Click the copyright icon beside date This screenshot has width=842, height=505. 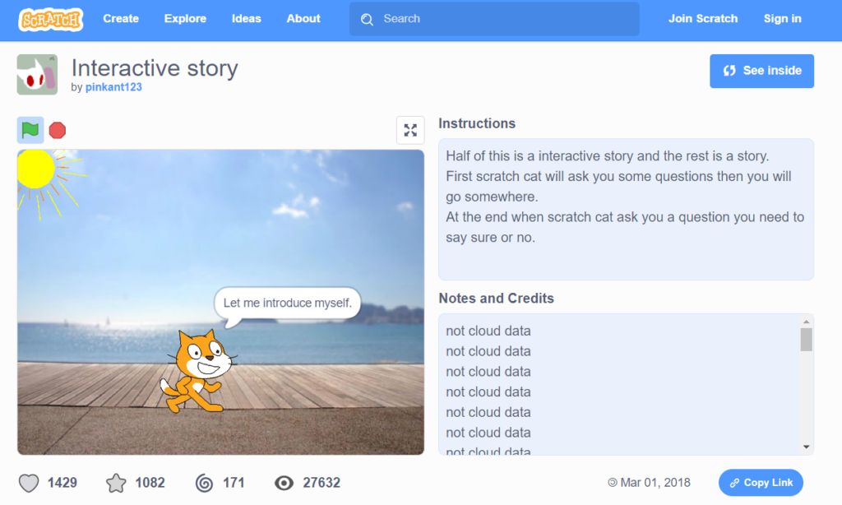pos(612,483)
